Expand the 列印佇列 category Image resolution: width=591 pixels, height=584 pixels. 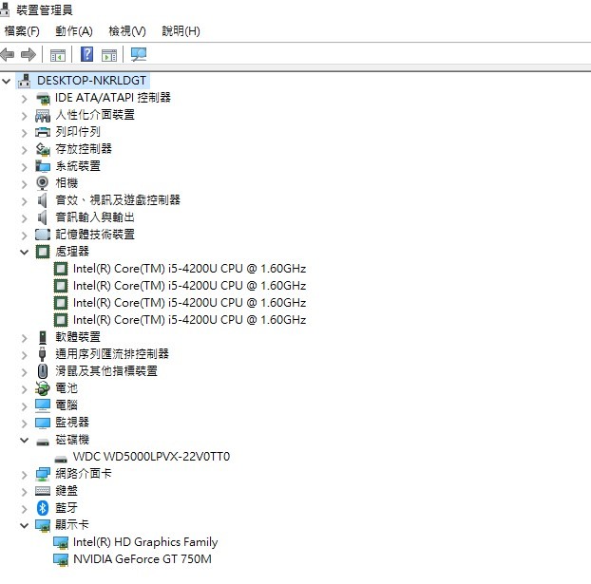[x=24, y=133]
